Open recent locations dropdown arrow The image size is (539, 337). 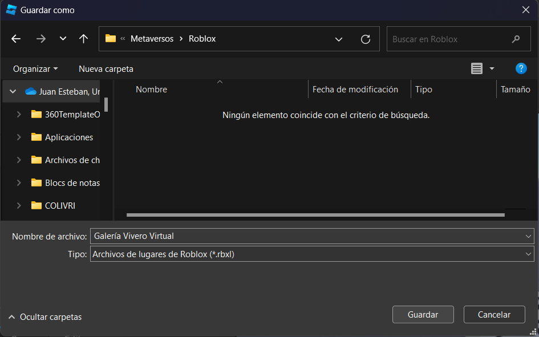[63, 39]
